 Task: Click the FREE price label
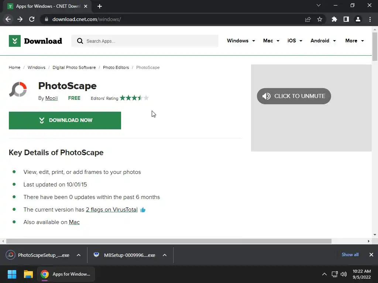(74, 98)
